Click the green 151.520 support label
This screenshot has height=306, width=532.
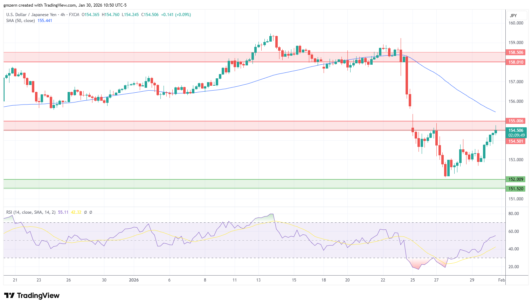pos(516,189)
